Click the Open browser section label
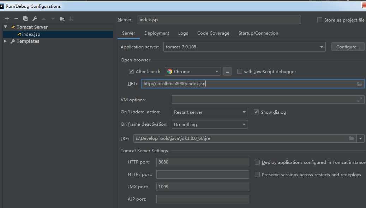366x208 pixels. click(136, 60)
